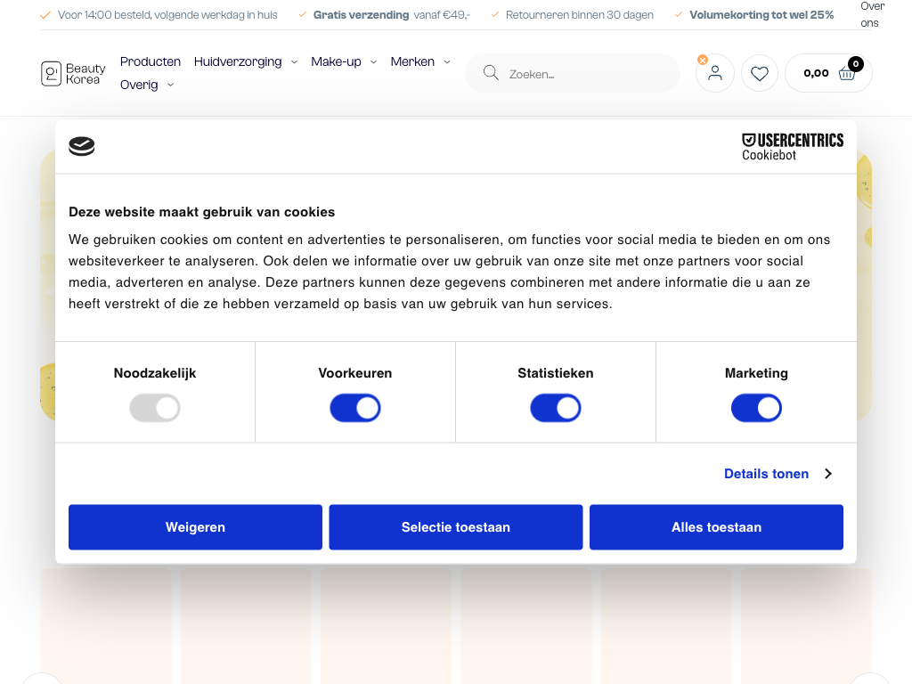The width and height of the screenshot is (912, 684).
Task: Expand the Huidverzorging dropdown menu
Action: click(245, 61)
